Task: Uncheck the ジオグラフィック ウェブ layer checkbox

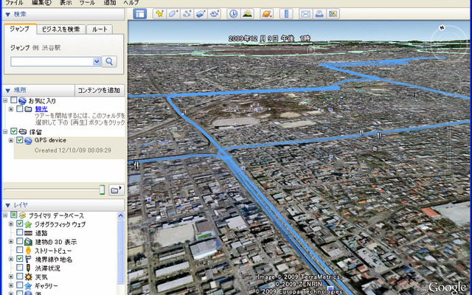Action: [20, 223]
